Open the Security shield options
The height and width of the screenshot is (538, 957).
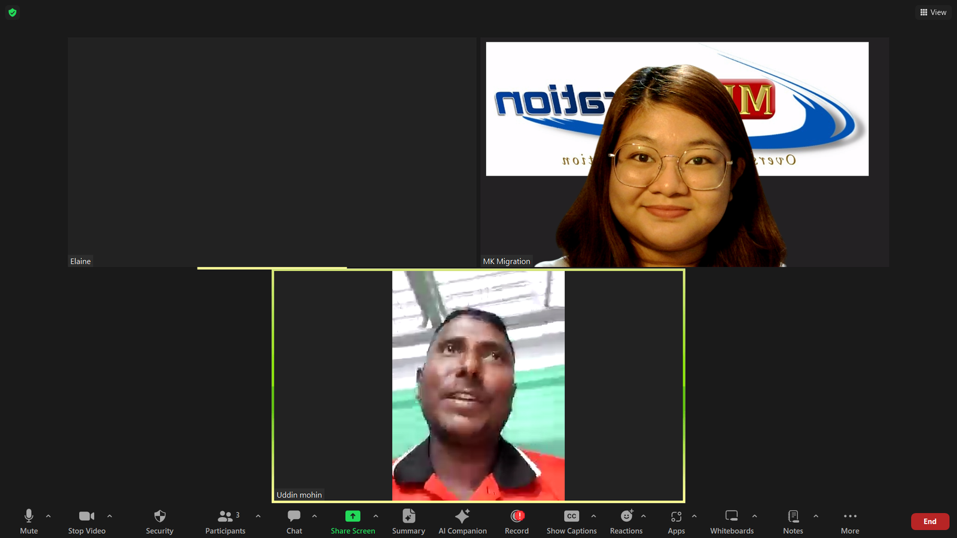click(x=160, y=521)
